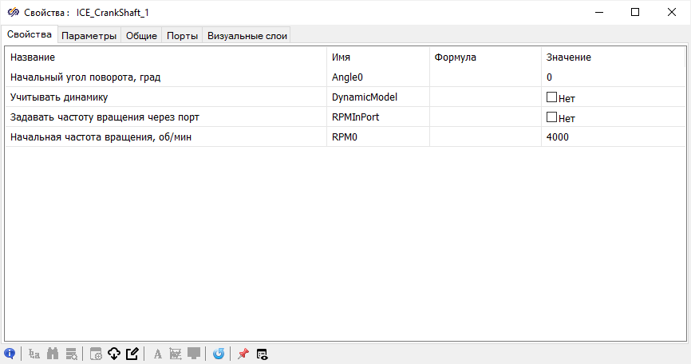Image resolution: width=691 pixels, height=364 pixels.
Task: Click the Формула cell for Angle0 row
Action: tap(485, 77)
